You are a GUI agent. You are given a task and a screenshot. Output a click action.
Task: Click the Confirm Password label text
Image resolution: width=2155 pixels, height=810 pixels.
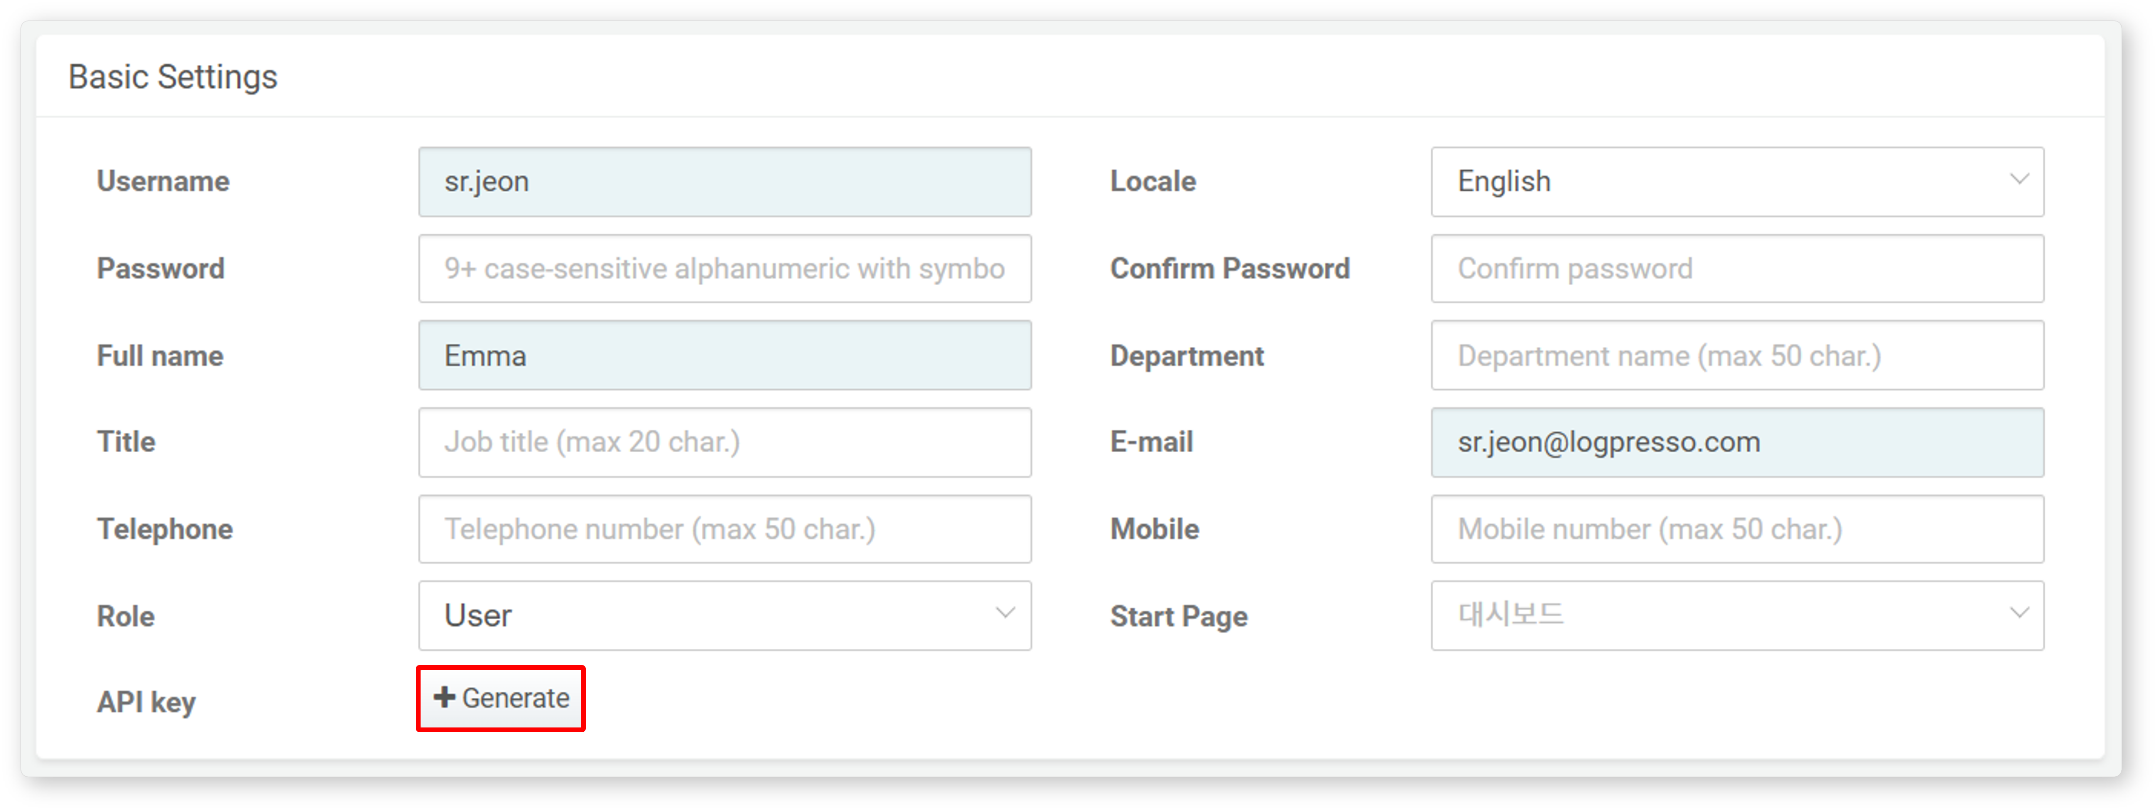[x=1229, y=269]
